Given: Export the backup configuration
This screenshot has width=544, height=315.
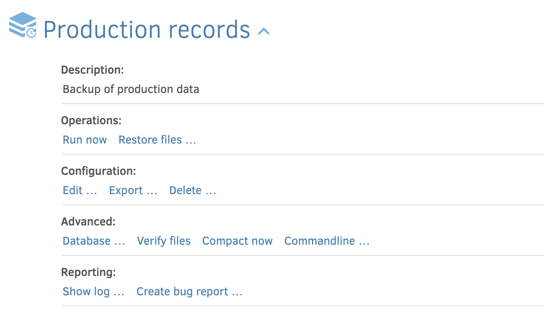Looking at the screenshot, I should click(x=133, y=190).
